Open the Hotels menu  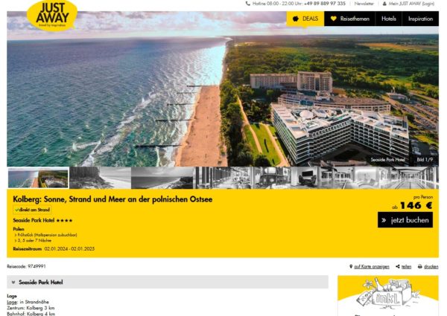tap(389, 19)
